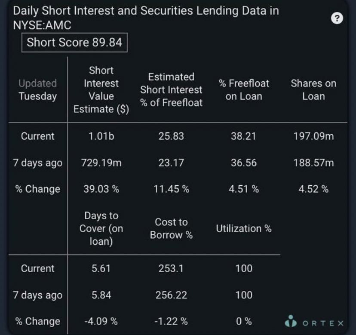Click the Days to Cover header
This screenshot has width=356, height=335.
(101, 228)
